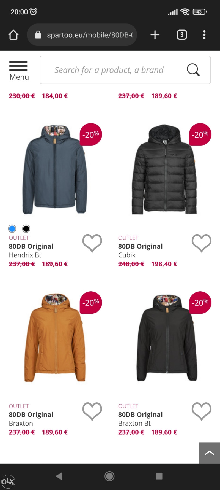Tap Android back navigation button
This screenshot has height=490, width=220.
pos(59,476)
